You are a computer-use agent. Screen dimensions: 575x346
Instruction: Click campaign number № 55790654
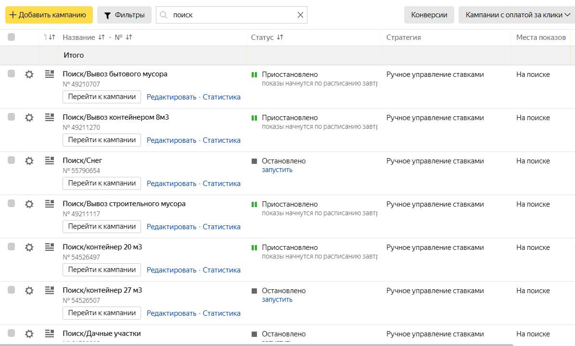tap(81, 171)
